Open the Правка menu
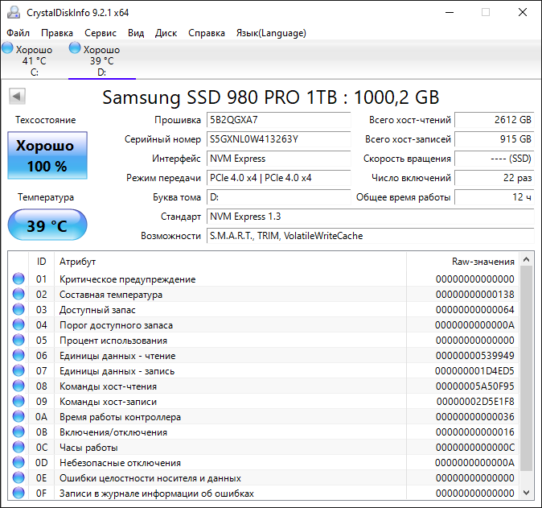The height and width of the screenshot is (508, 542). (x=57, y=33)
